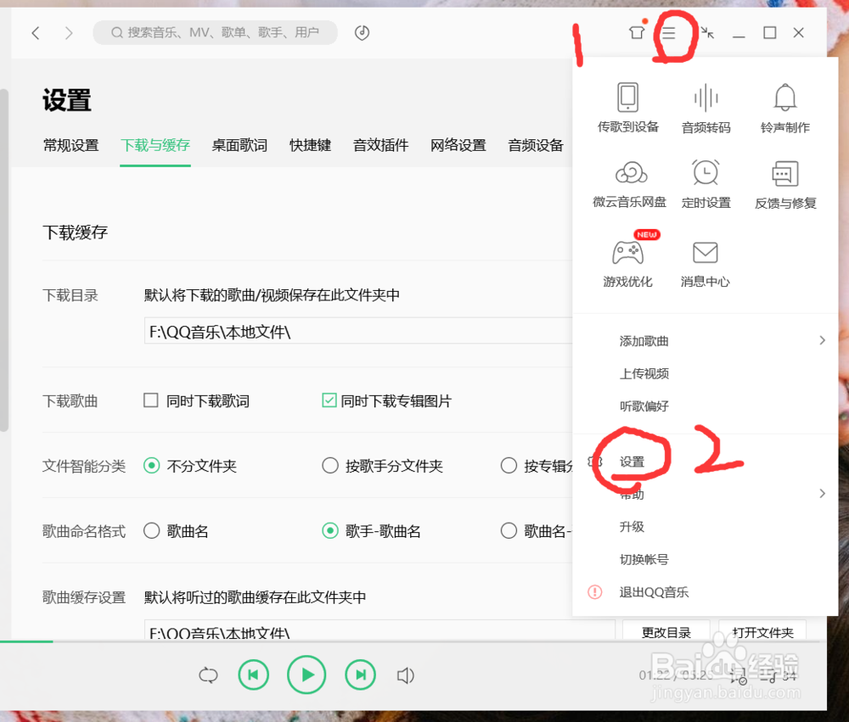Switch to 快捷键 tab
849x722 pixels.
(310, 145)
